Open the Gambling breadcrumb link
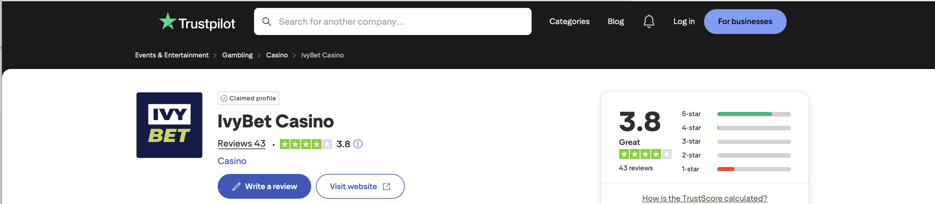This screenshot has width=935, height=204. pos(237,55)
